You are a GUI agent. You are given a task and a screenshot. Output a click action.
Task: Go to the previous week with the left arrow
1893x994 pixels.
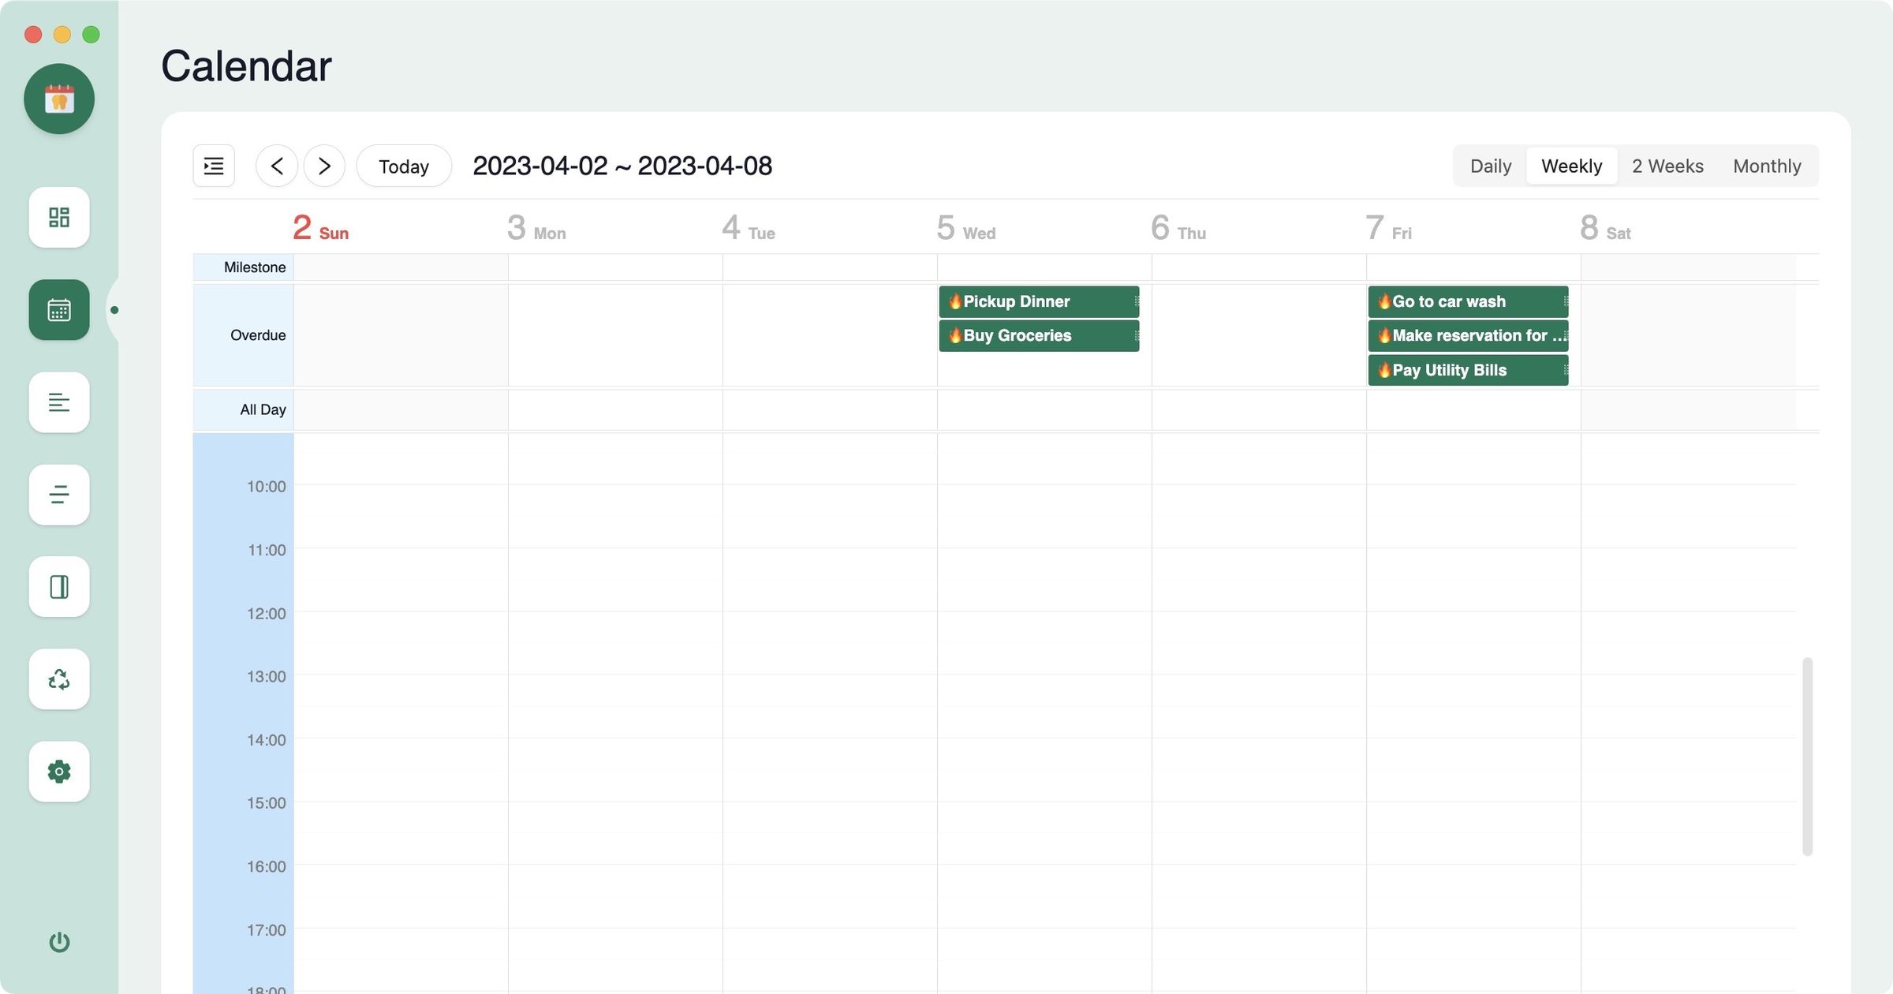click(x=278, y=166)
